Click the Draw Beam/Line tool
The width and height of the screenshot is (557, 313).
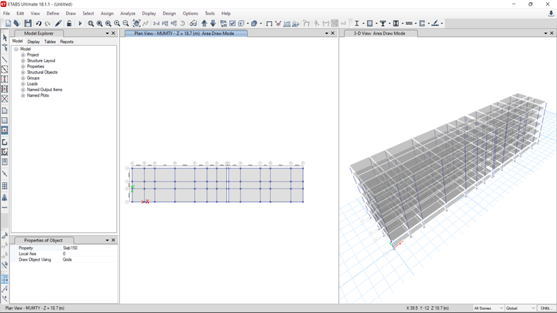click(5, 59)
